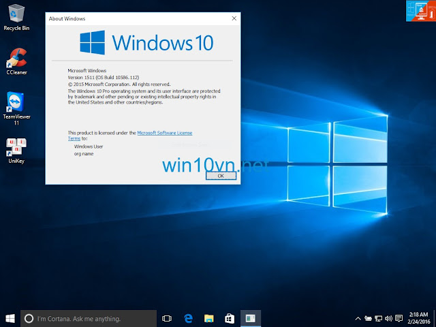Open the UniKey desktop shortcut
Viewport: 436px width, 327px height.
16,151
